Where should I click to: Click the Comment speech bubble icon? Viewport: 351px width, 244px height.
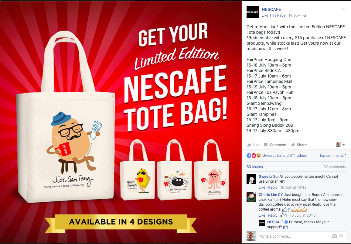pos(265,145)
